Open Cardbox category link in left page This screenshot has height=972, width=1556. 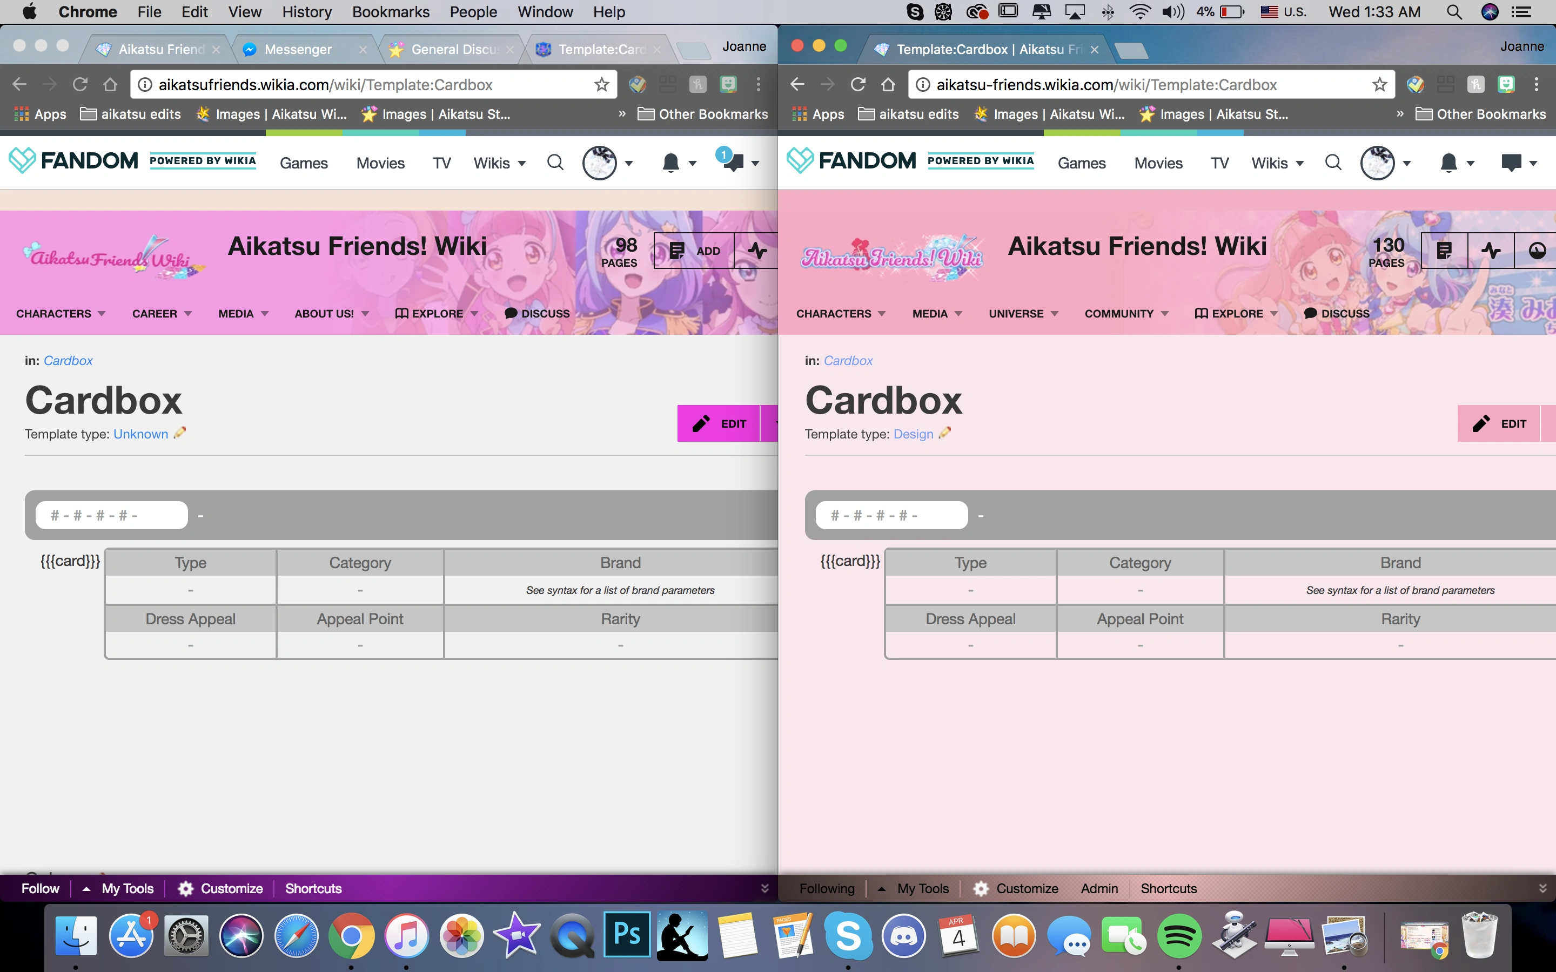coord(68,361)
